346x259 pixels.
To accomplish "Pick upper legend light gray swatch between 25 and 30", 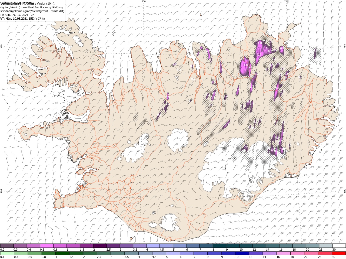I will tap(326, 246).
